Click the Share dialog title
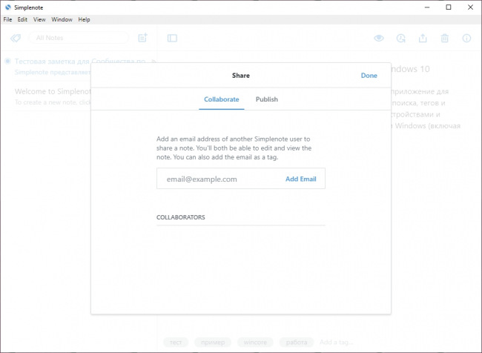482x353 pixels. [x=241, y=76]
